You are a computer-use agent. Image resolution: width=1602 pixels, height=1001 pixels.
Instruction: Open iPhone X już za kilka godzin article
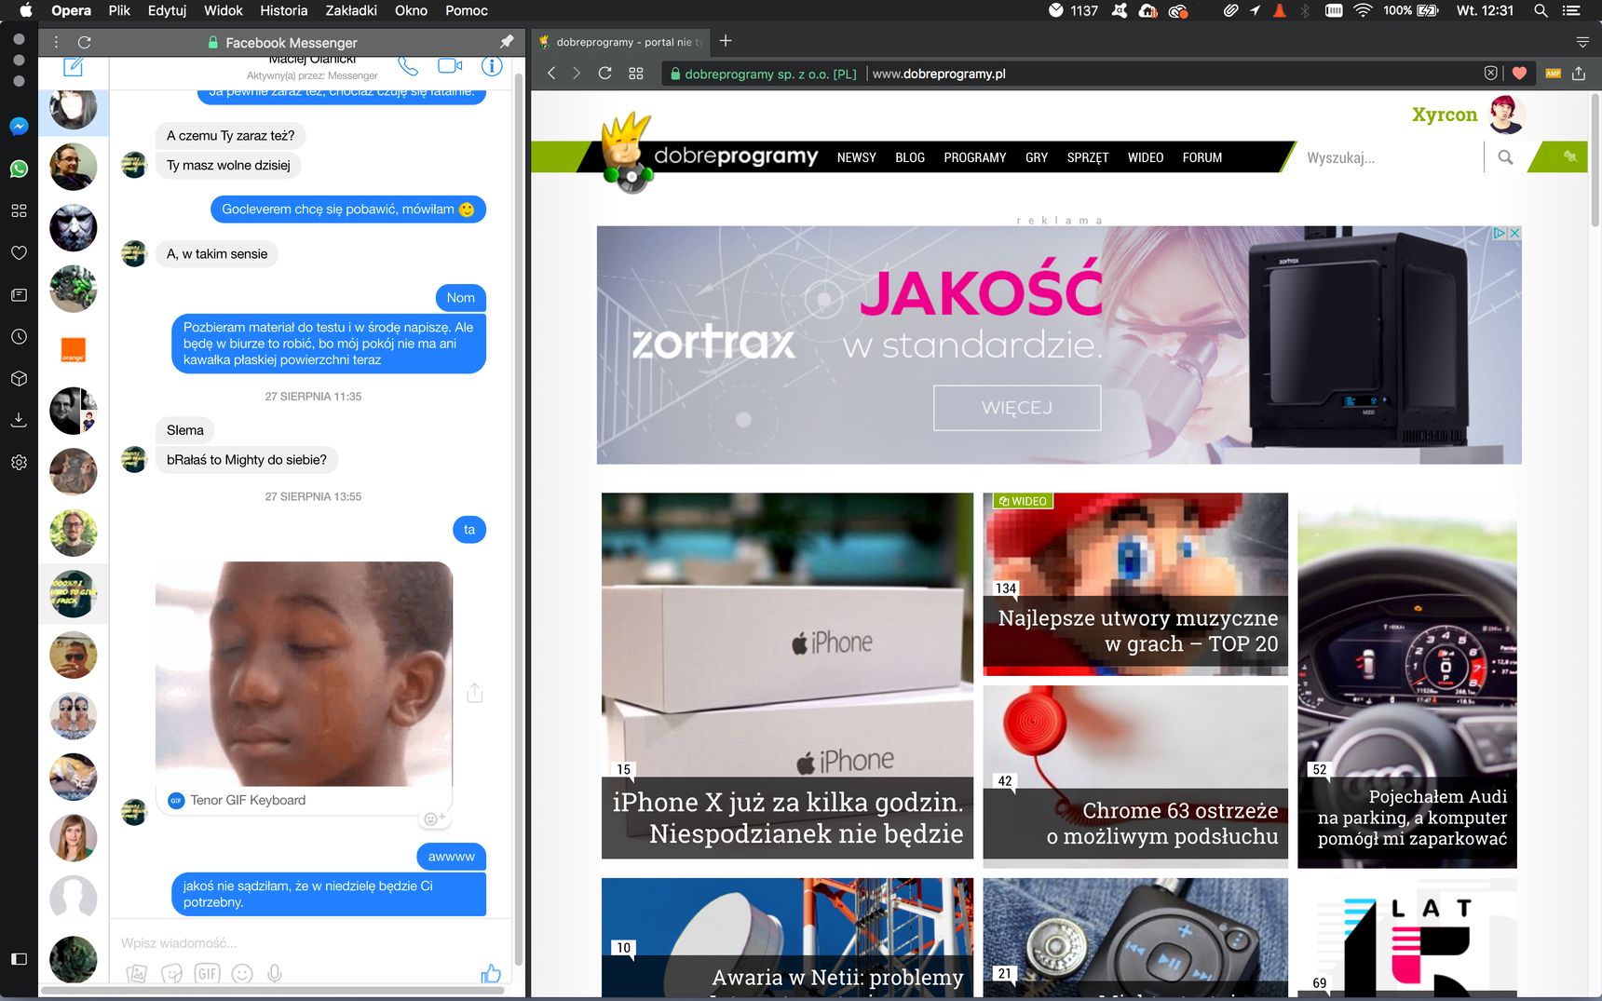click(787, 675)
